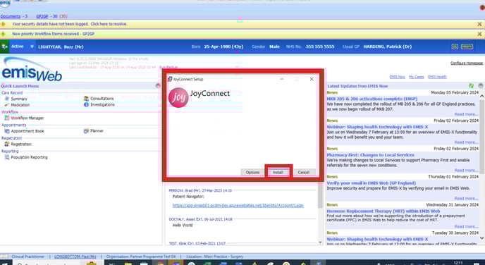Click Usual GP HARDING, Patrick (Dr)
485x265 pixels.
point(387,47)
